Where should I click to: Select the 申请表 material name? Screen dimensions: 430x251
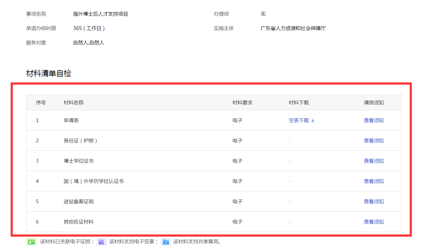click(x=71, y=121)
